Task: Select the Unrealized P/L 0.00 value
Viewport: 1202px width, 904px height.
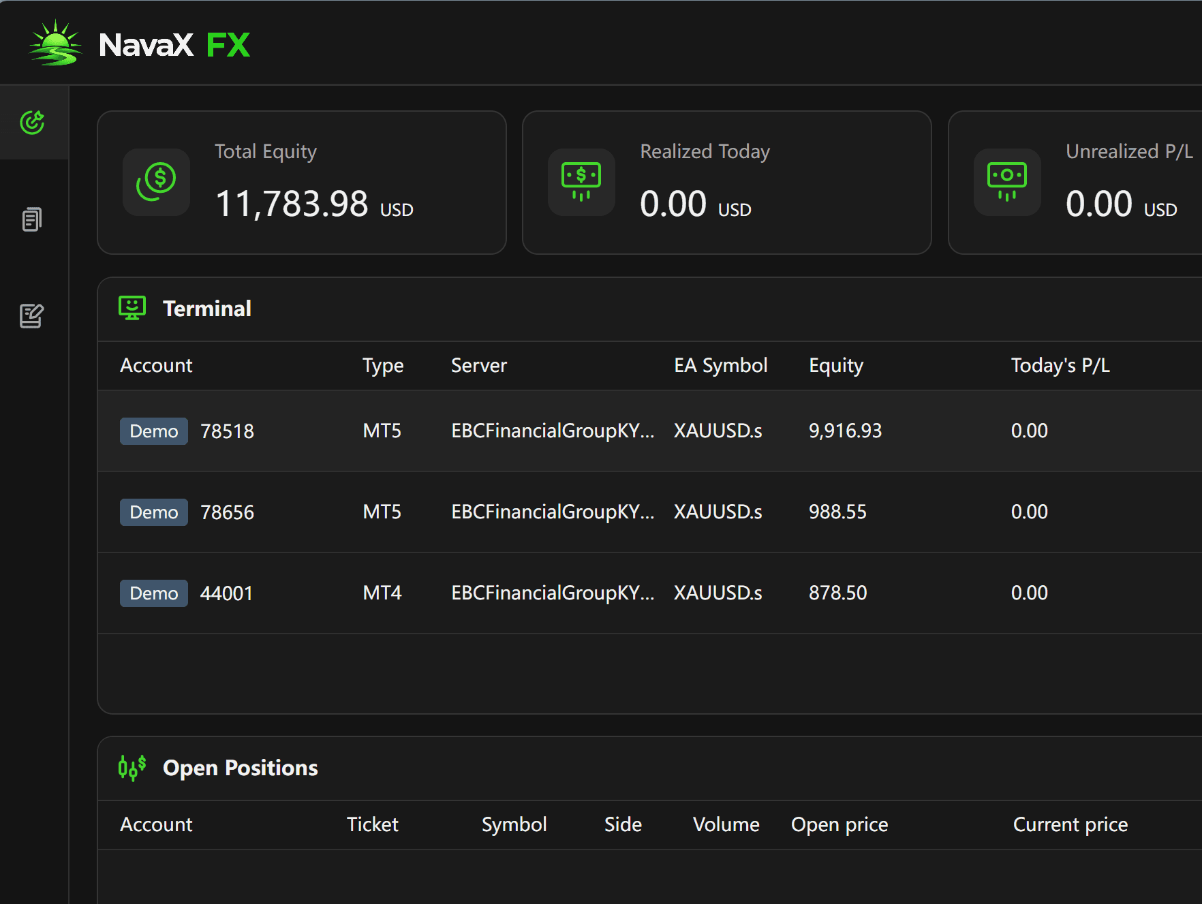Action: tap(1099, 204)
